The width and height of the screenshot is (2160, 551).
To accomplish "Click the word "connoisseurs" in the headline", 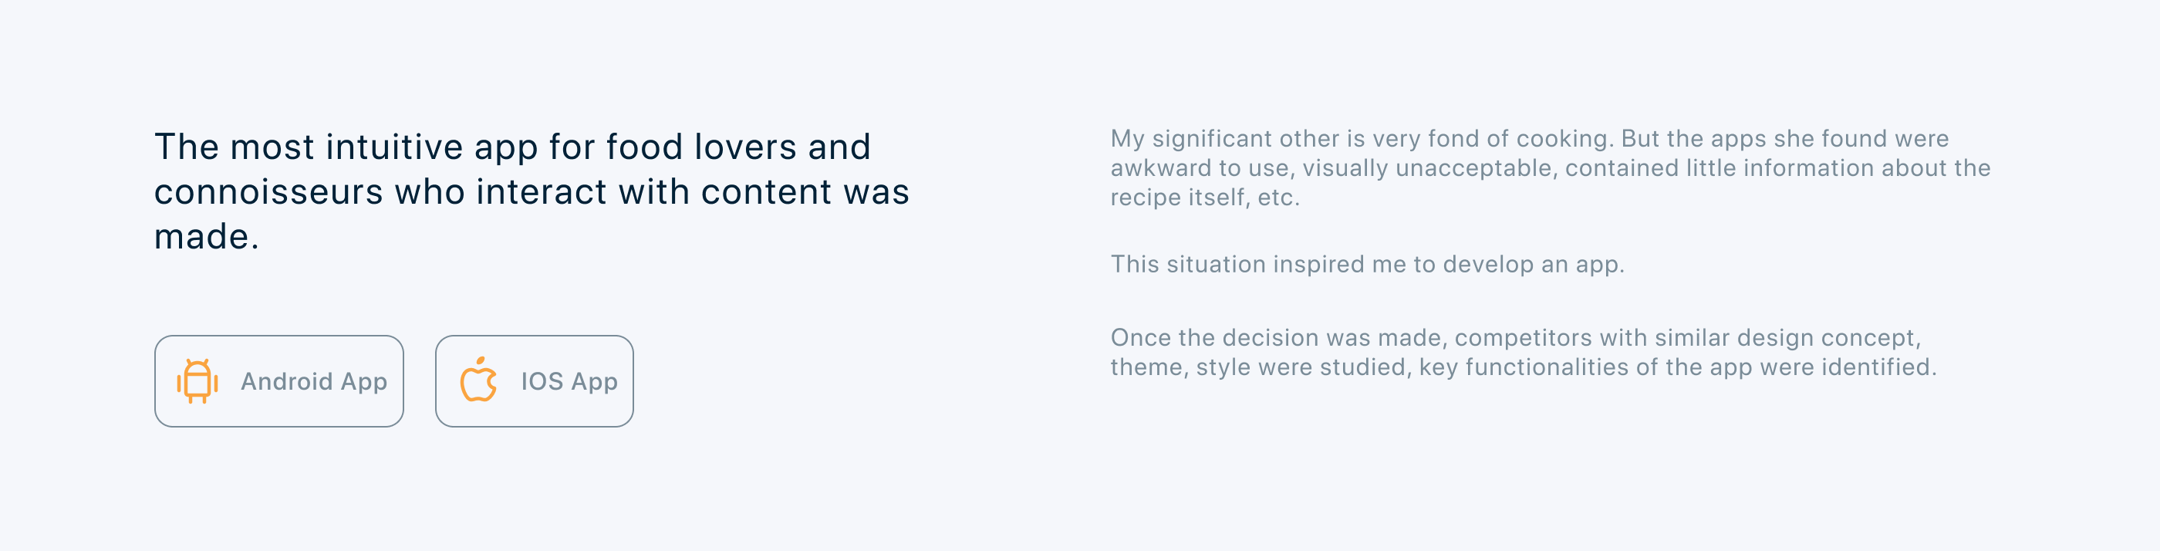I will 268,192.
